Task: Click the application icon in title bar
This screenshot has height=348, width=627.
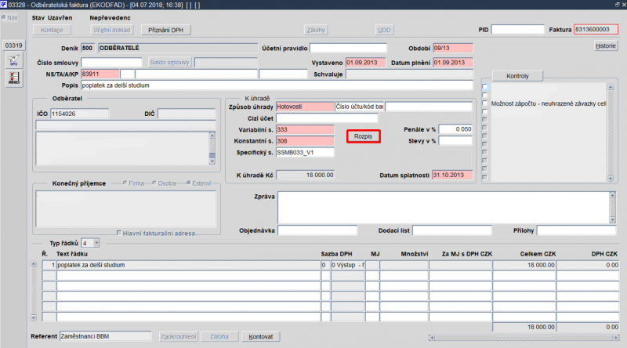Action: (x=4, y=5)
